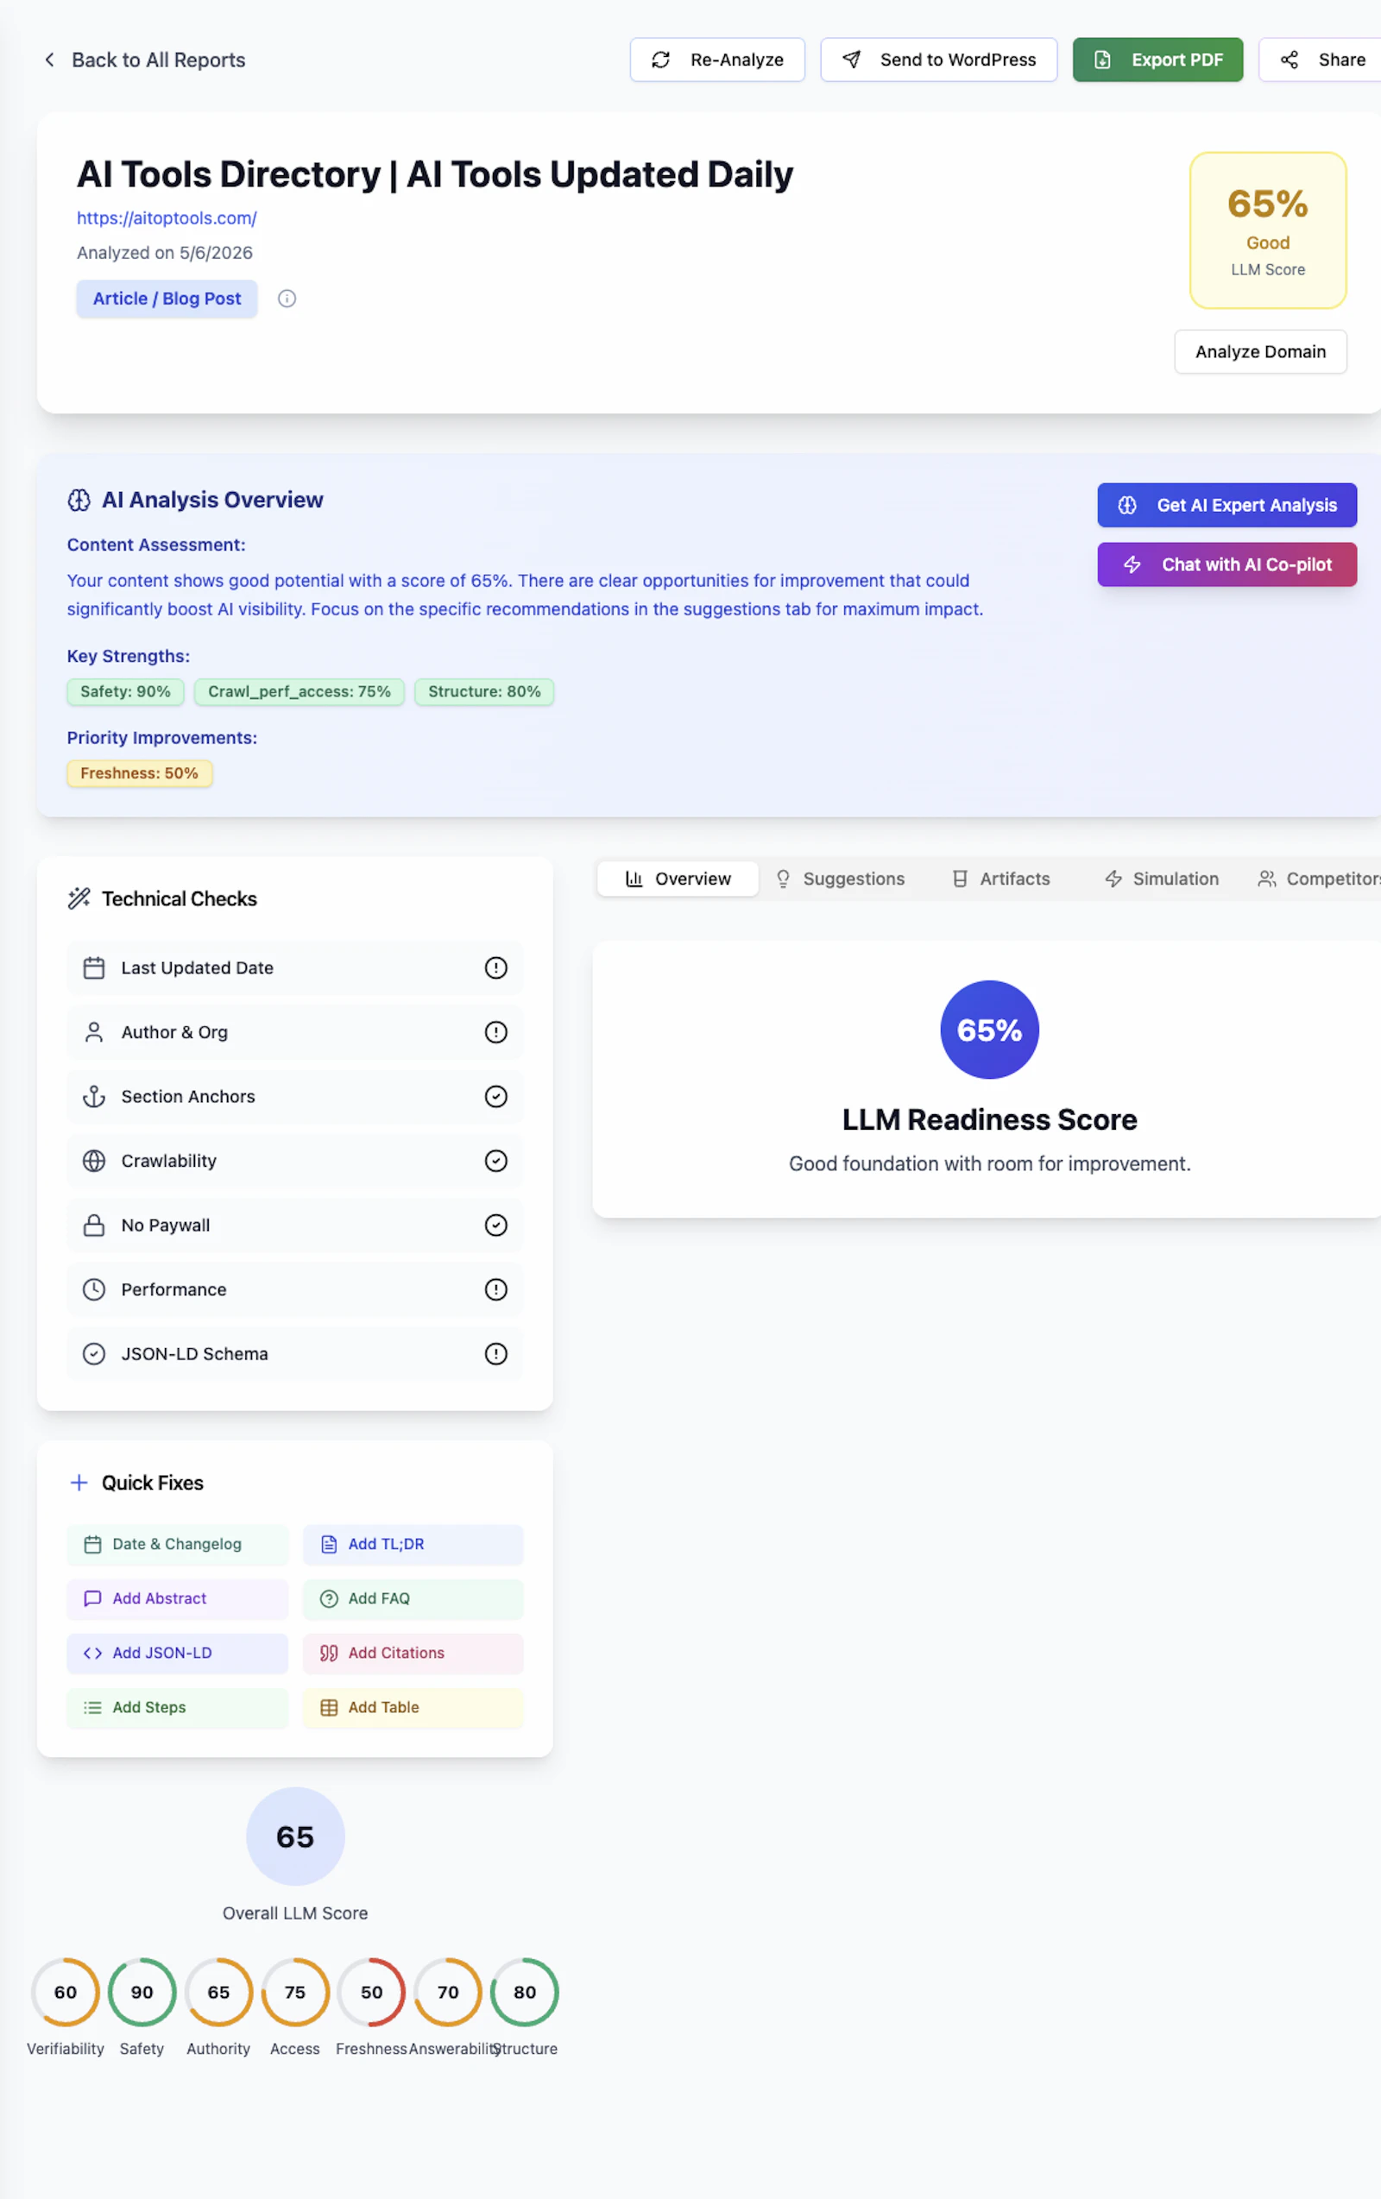Click the Structure: 80% strength chip
1381x2199 pixels.
pyautogui.click(x=484, y=691)
